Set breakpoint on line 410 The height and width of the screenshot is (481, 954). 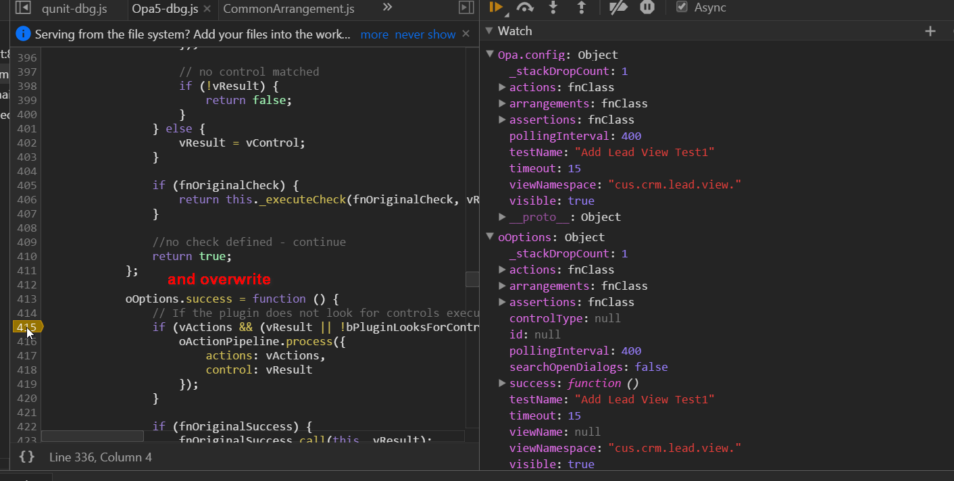pos(26,256)
